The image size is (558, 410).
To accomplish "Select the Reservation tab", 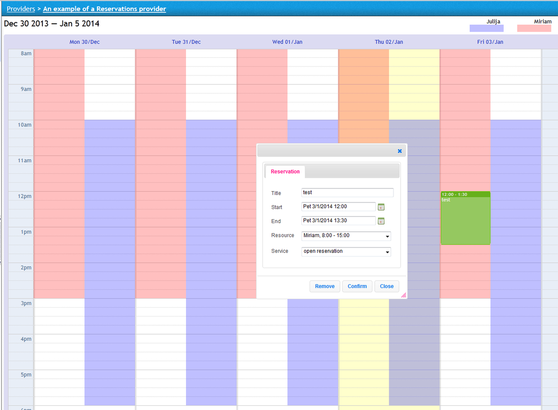I will pyautogui.click(x=285, y=172).
